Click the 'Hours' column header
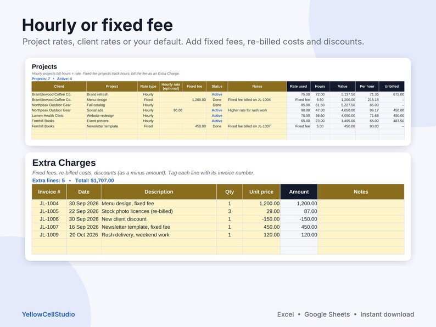Viewport: 436px width, 327px height. pyautogui.click(x=320, y=86)
